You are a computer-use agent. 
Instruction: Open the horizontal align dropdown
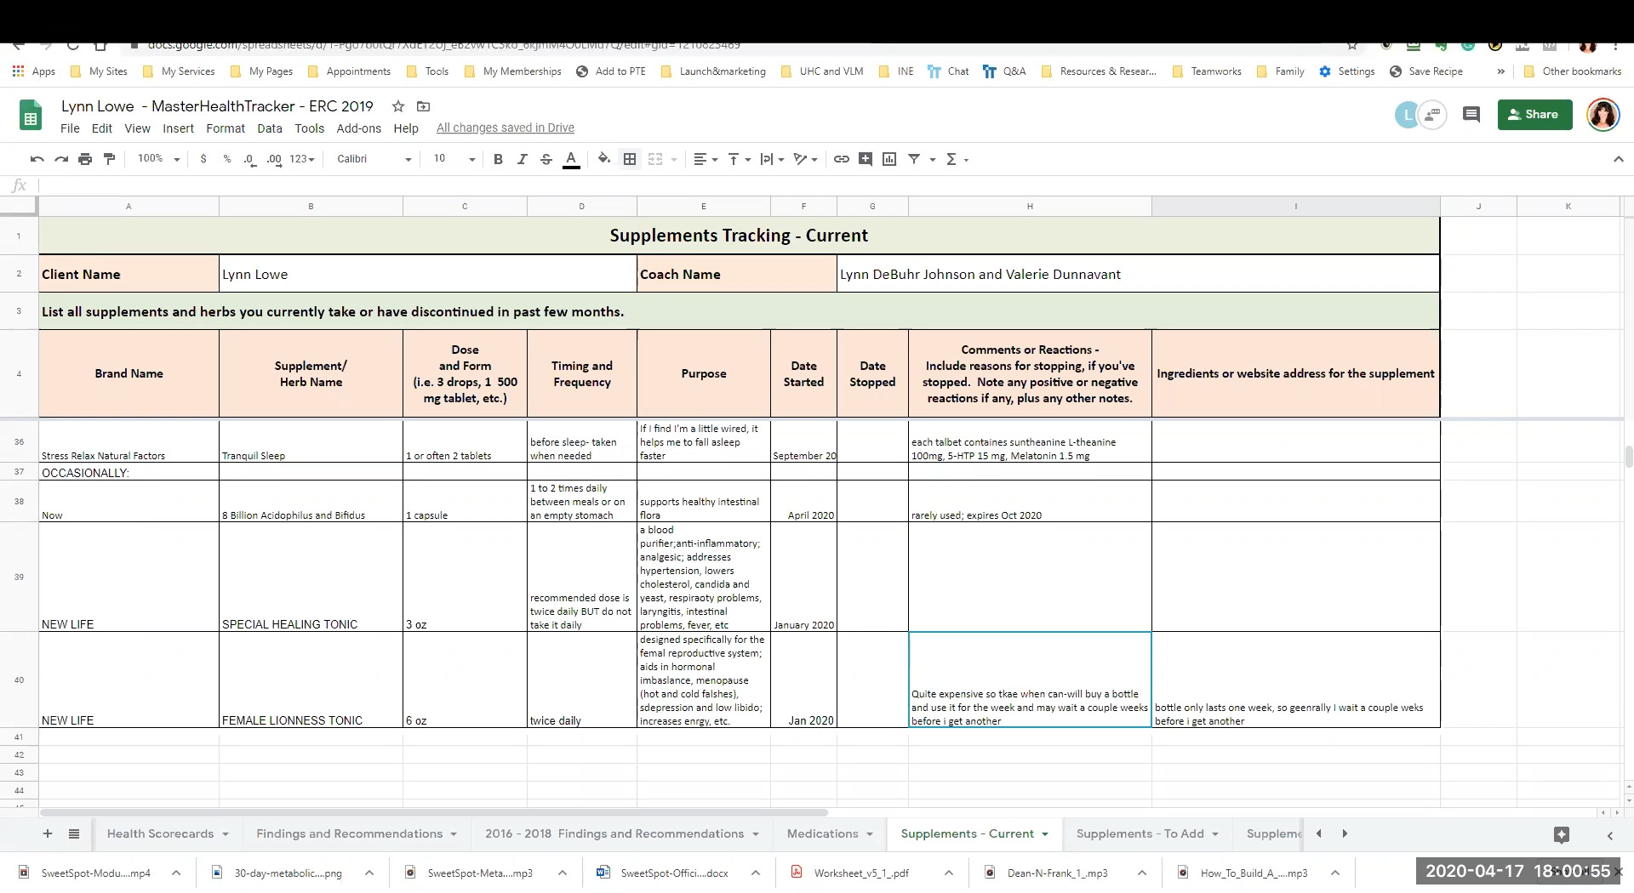click(706, 159)
